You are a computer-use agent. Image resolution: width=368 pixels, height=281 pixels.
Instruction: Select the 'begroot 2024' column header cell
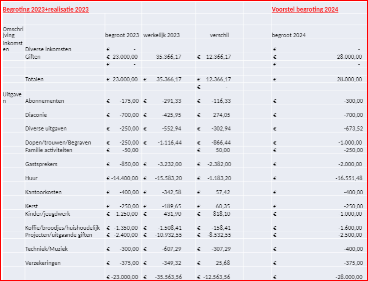click(x=289, y=35)
